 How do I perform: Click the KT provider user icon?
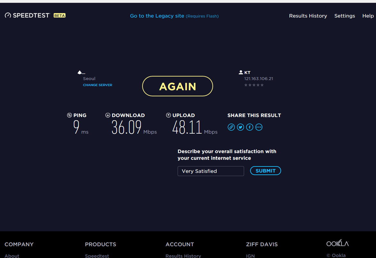[241, 72]
